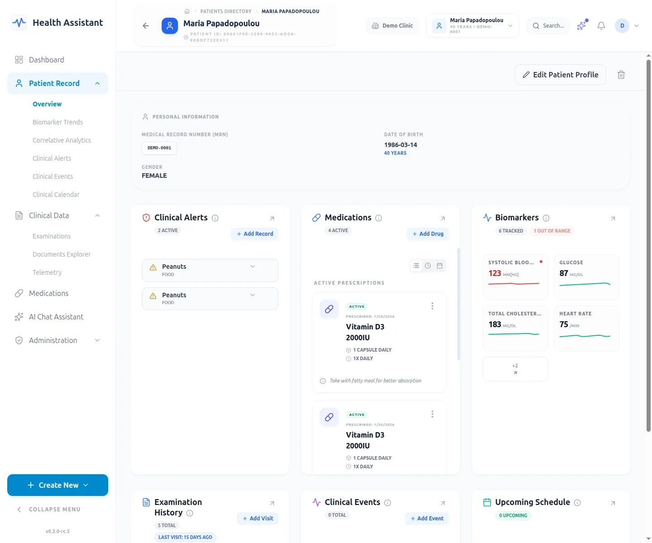
Task: Click Add Drug button
Action: (428, 234)
